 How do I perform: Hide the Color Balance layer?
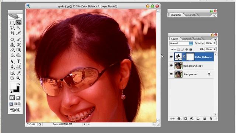click(x=171, y=57)
